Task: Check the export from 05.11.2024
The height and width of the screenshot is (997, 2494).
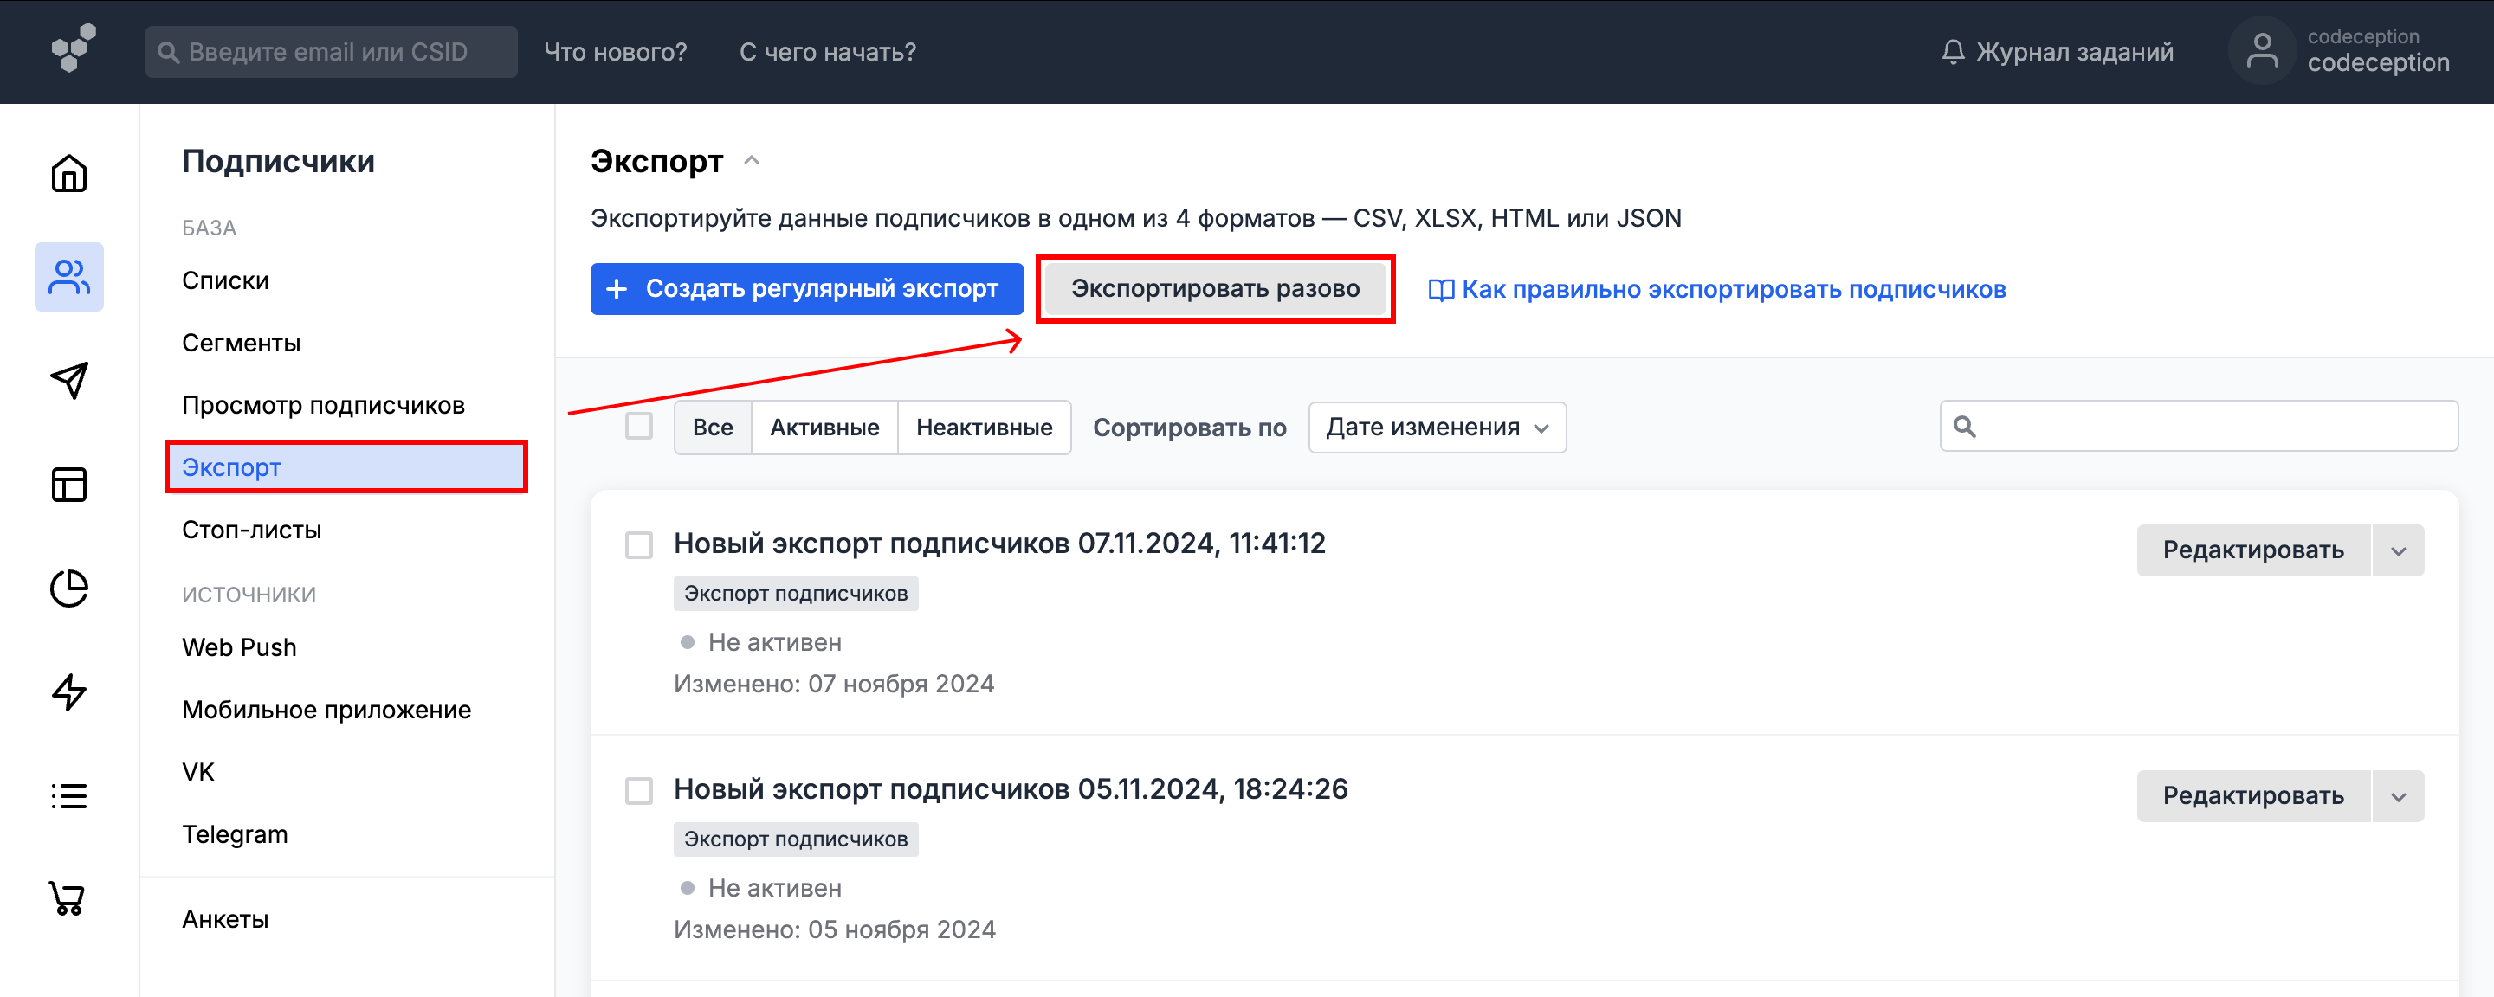Action: click(639, 791)
